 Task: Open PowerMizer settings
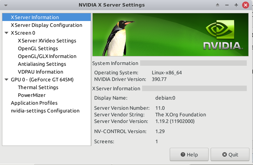(x=32, y=95)
